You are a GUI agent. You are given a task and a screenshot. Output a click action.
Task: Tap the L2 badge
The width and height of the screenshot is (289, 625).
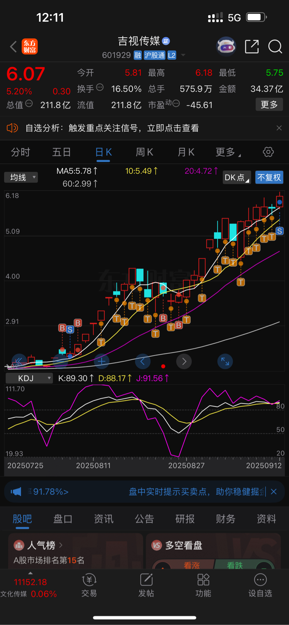pyautogui.click(x=172, y=55)
